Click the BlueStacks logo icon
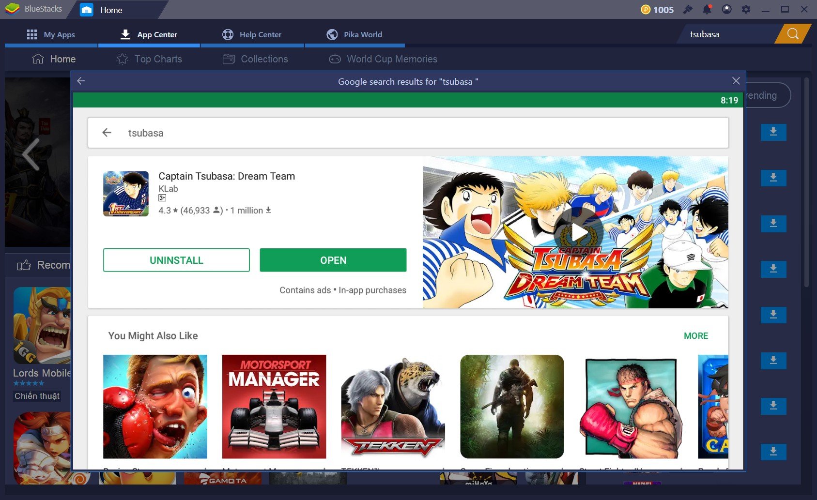The width and height of the screenshot is (817, 500). point(12,9)
